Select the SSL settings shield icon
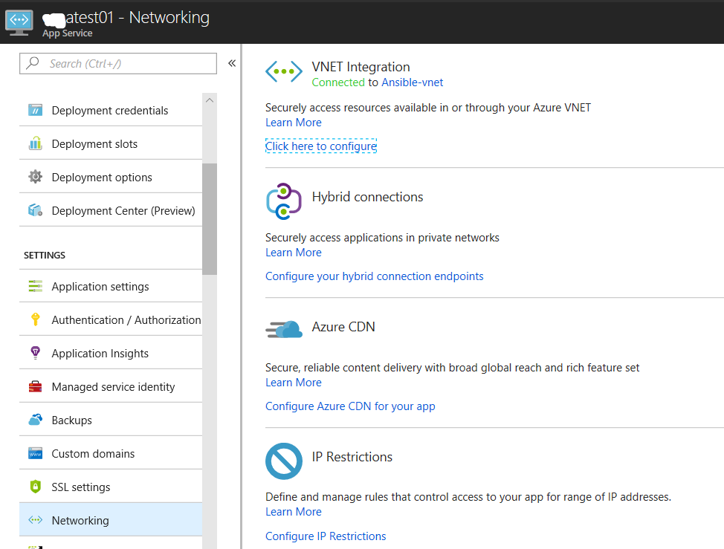The height and width of the screenshot is (549, 724). [35, 486]
